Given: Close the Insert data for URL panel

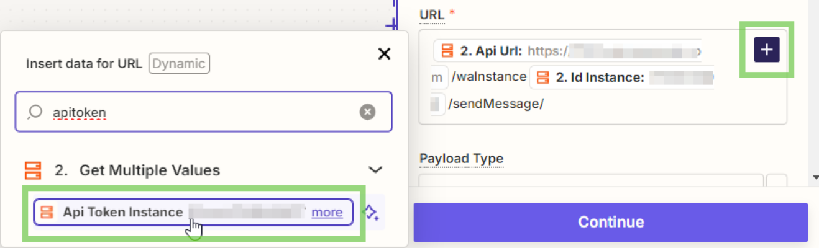Looking at the screenshot, I should pyautogui.click(x=385, y=54).
